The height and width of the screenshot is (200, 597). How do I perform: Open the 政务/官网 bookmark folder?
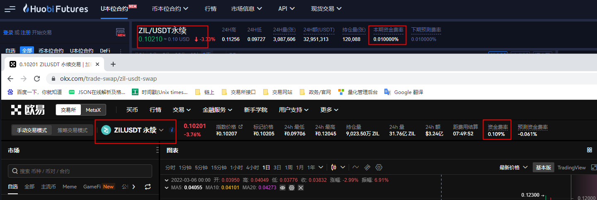click(x=315, y=92)
